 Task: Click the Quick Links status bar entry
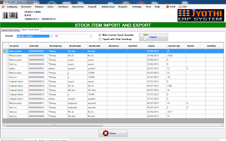[x=31, y=140]
